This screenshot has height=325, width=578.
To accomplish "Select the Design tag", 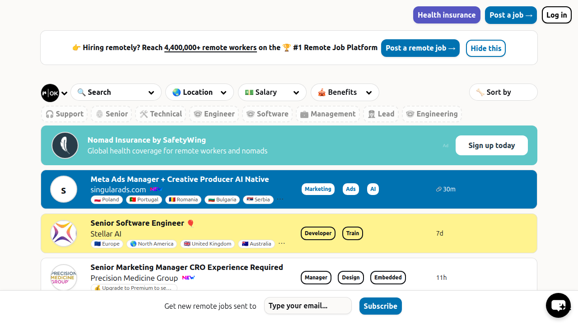I will click(x=351, y=278).
